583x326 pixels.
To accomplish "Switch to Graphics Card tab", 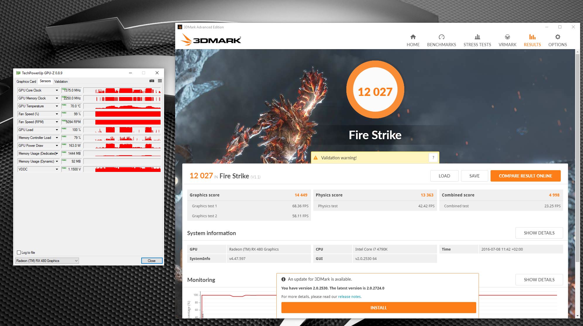I will pyautogui.click(x=26, y=82).
